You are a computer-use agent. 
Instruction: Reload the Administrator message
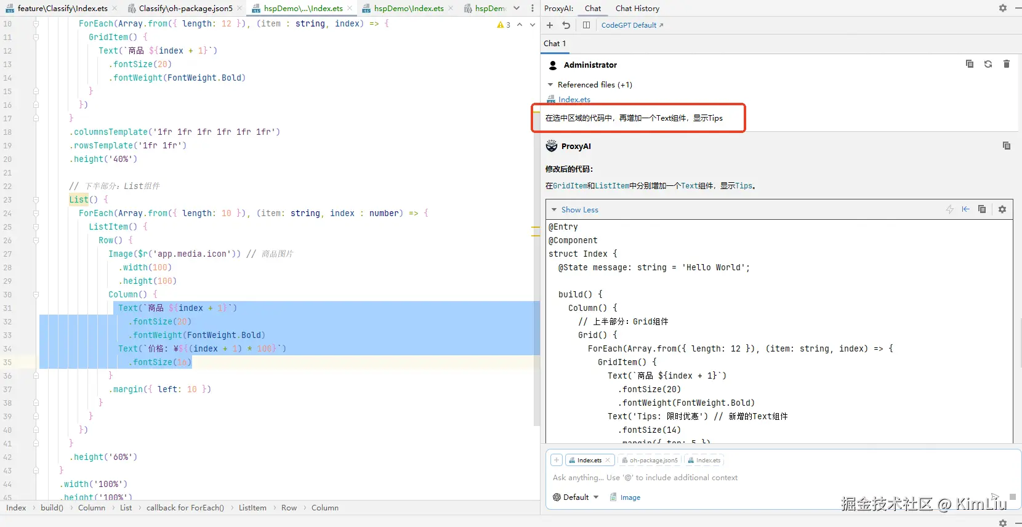point(988,64)
